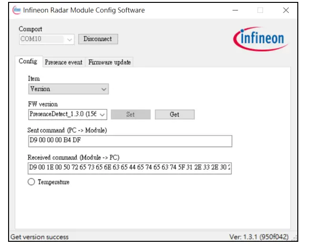Click the 'Received command (Module -> PC)' label
The image size is (314, 248).
coord(73,158)
